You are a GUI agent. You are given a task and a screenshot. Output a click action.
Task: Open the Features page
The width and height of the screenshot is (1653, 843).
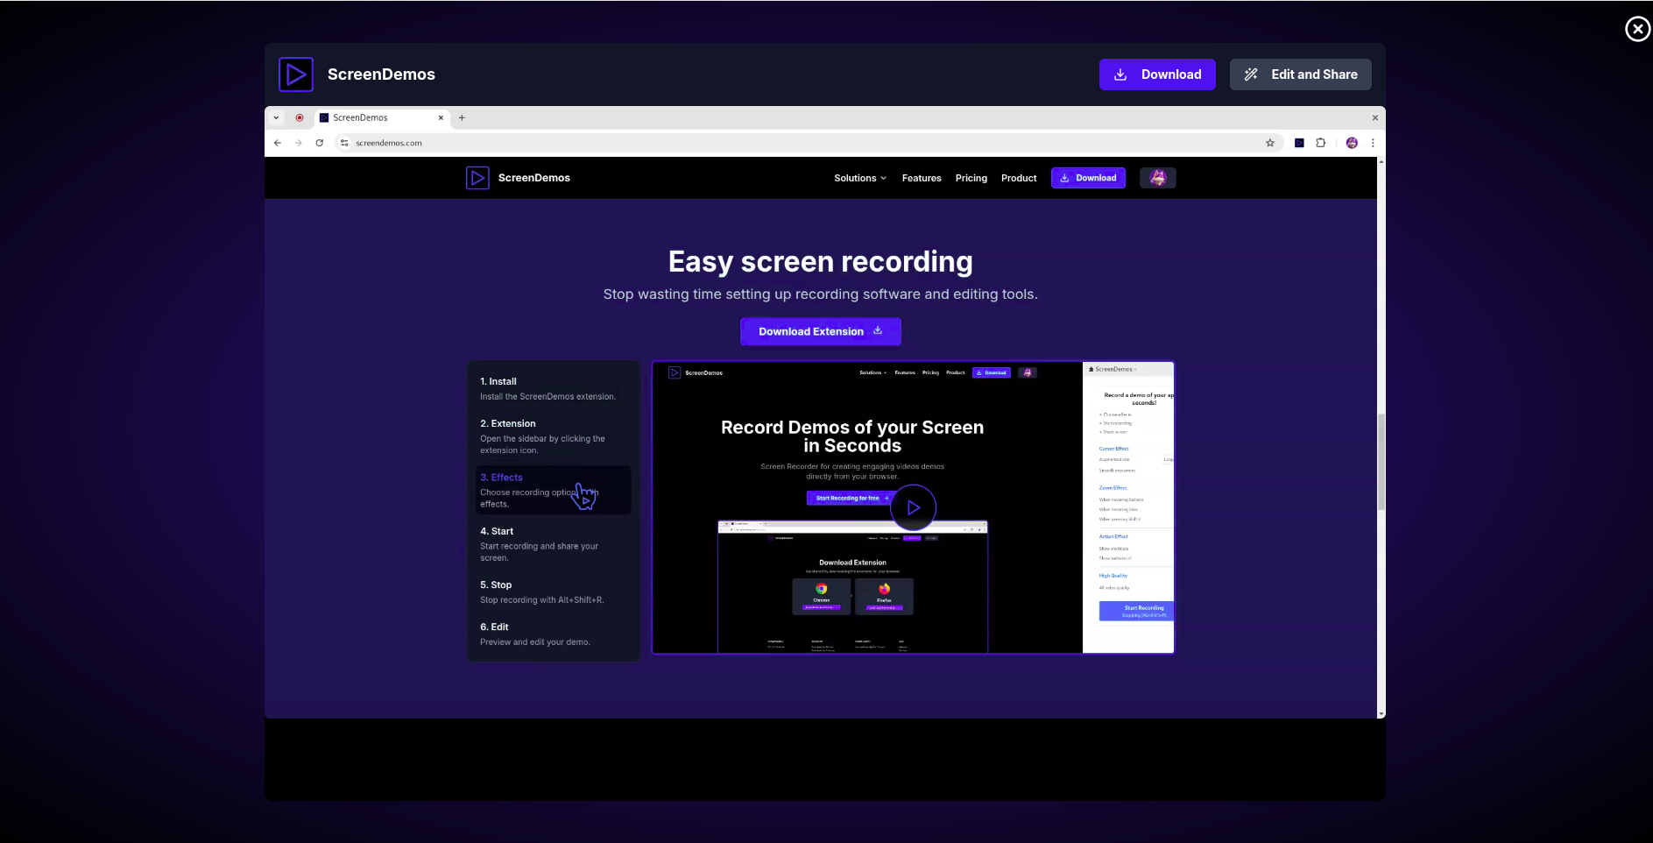pos(922,178)
